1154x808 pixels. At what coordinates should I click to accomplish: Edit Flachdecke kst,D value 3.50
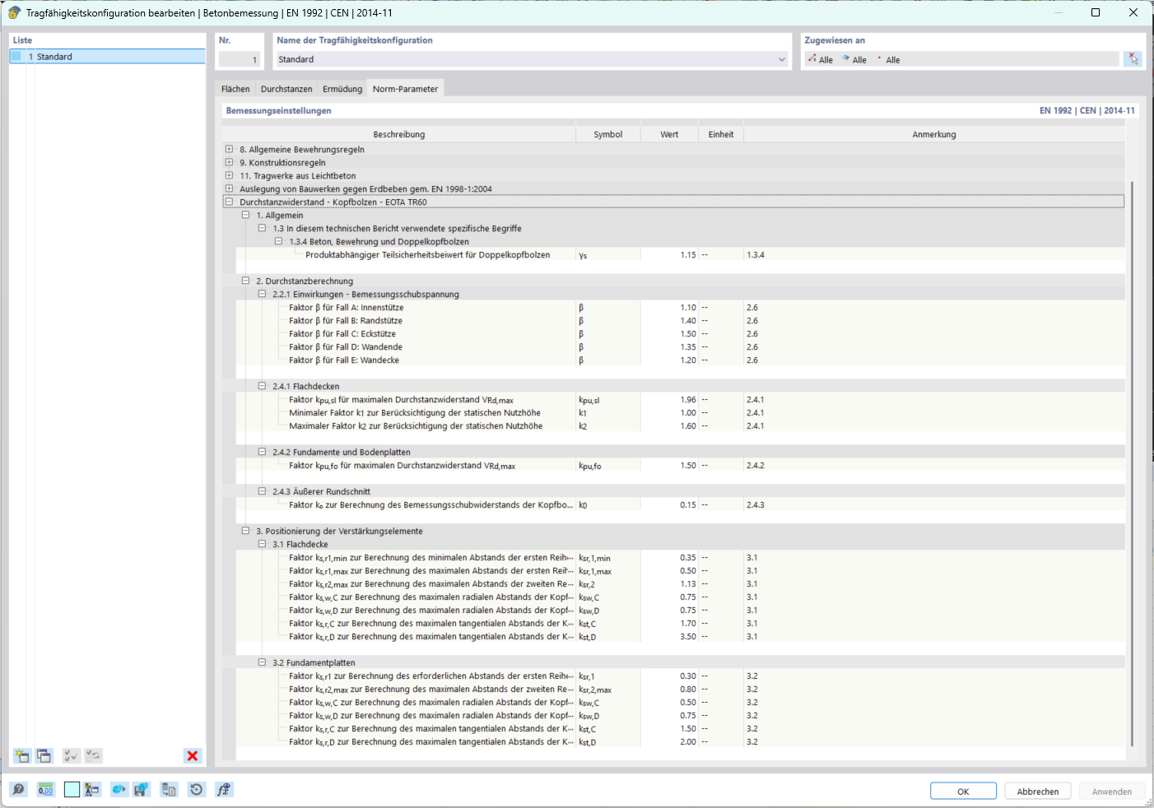[x=669, y=636]
